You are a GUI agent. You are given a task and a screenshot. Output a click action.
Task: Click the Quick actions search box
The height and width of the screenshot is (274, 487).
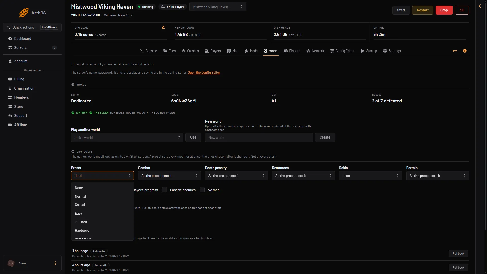[32, 27]
